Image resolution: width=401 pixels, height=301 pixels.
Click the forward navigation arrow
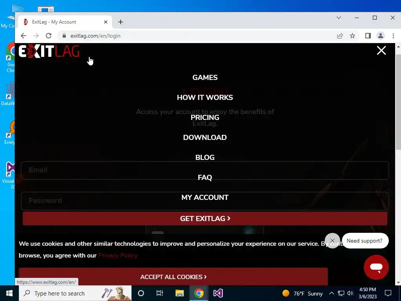point(36,36)
